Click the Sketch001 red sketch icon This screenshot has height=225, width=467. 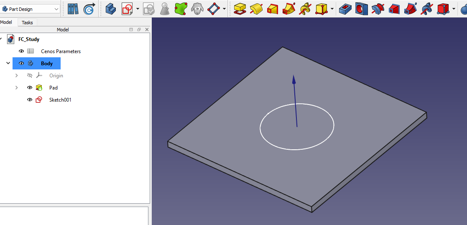(x=39, y=100)
